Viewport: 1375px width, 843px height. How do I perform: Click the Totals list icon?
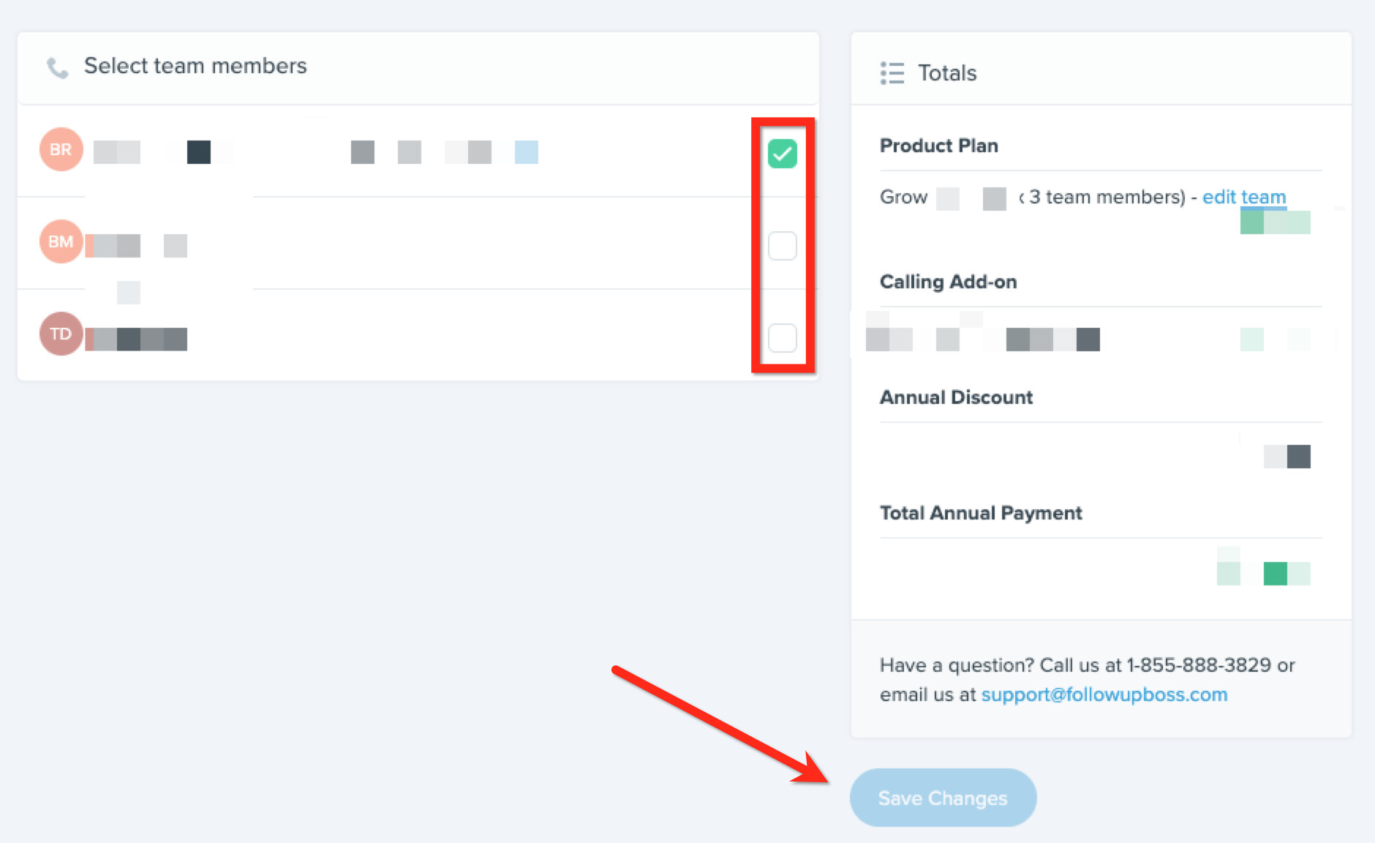point(892,73)
